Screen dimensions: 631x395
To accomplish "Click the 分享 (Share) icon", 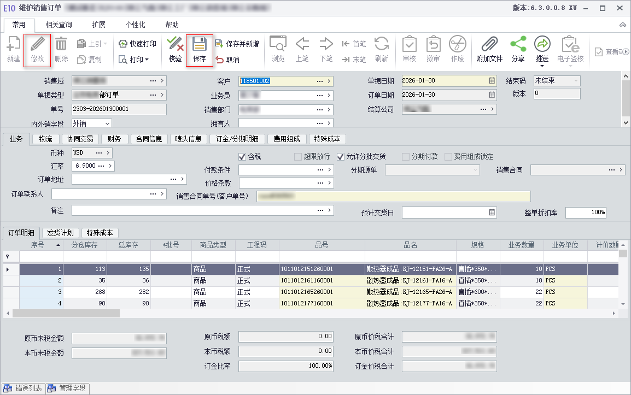I will (x=518, y=45).
